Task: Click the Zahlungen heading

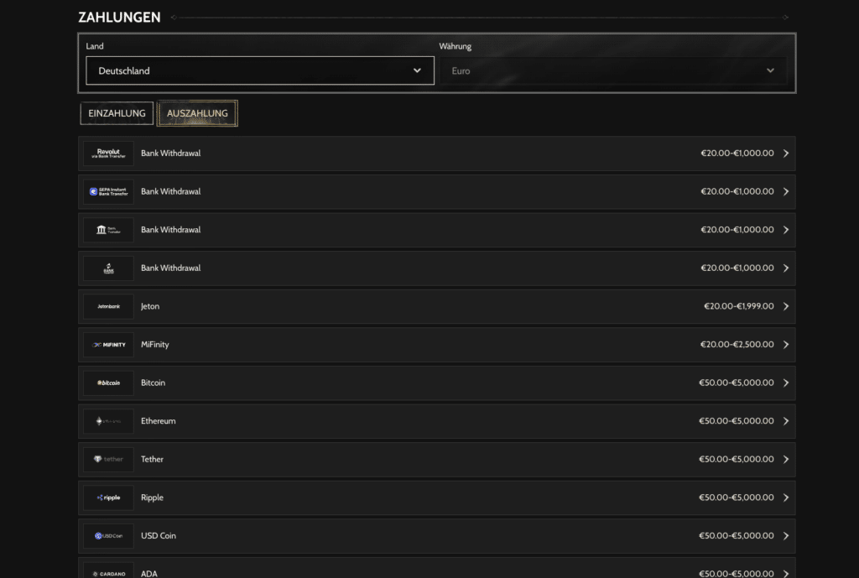Action: [119, 18]
